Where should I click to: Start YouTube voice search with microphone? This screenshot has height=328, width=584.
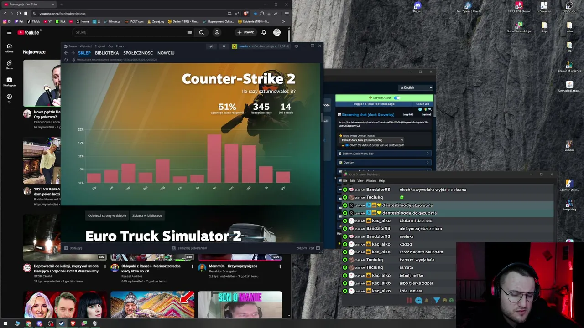pos(217,32)
